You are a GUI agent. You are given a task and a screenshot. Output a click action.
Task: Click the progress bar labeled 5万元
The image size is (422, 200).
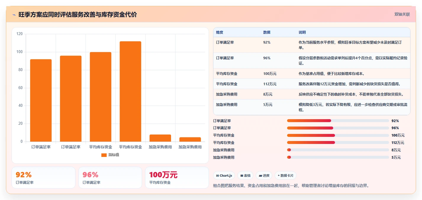coord(338,158)
